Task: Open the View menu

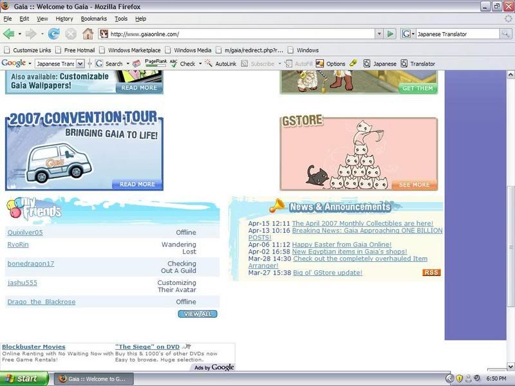Action: (42, 19)
